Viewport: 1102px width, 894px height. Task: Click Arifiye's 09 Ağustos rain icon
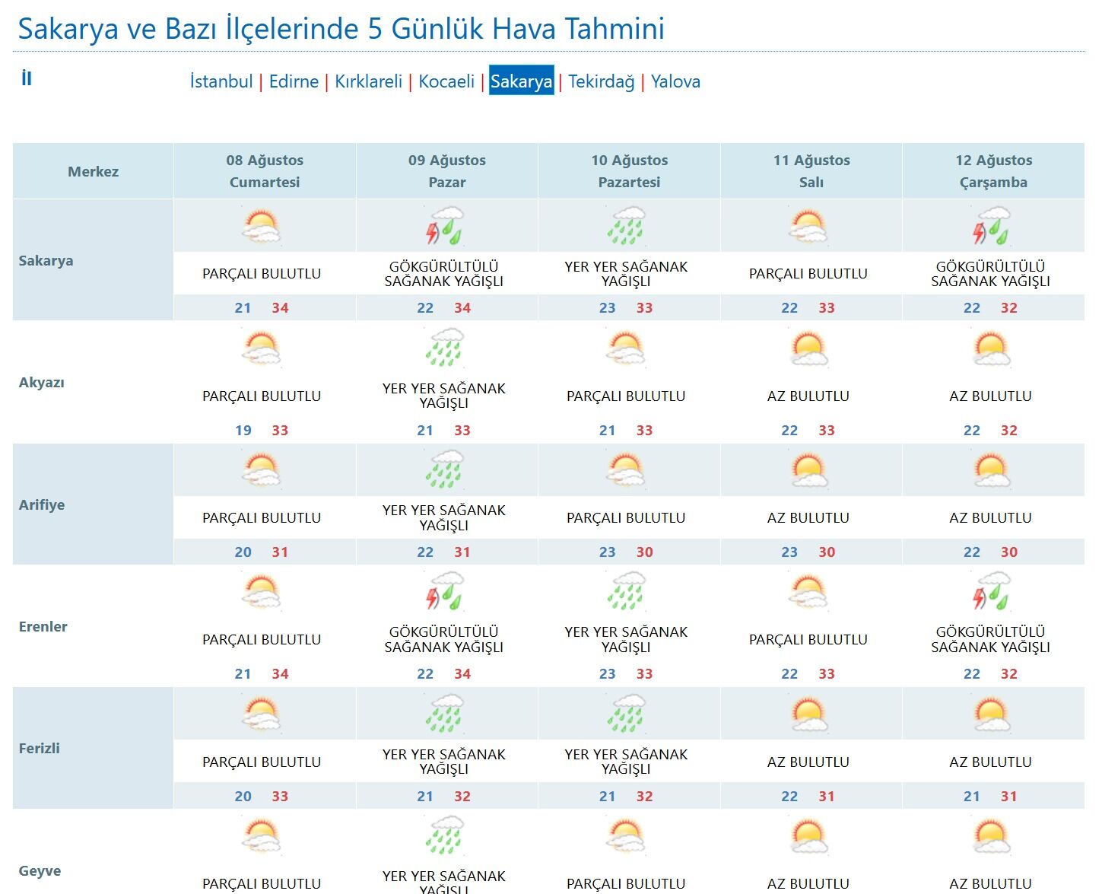point(444,470)
